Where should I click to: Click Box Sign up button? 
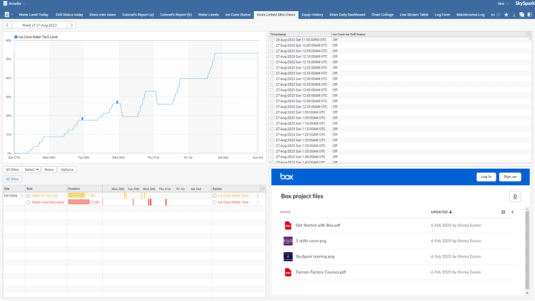(510, 177)
